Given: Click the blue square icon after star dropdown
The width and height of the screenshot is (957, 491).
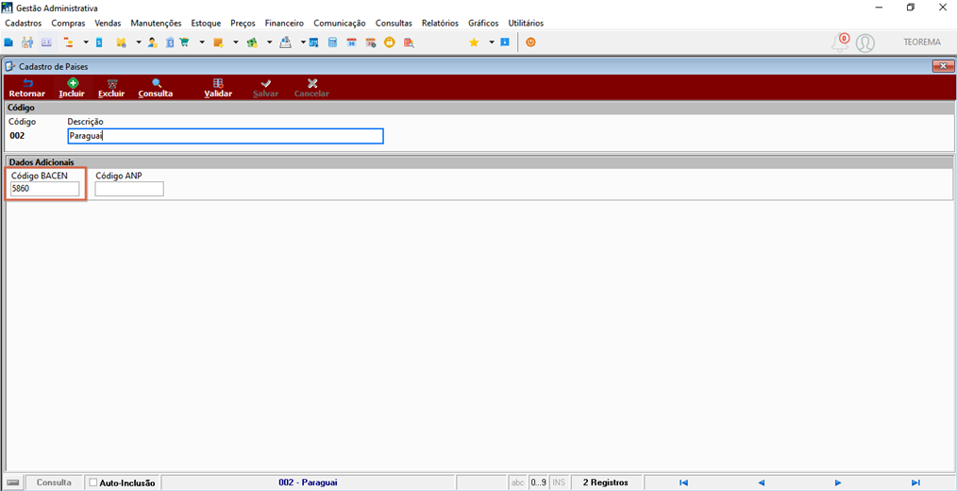Looking at the screenshot, I should tap(505, 42).
